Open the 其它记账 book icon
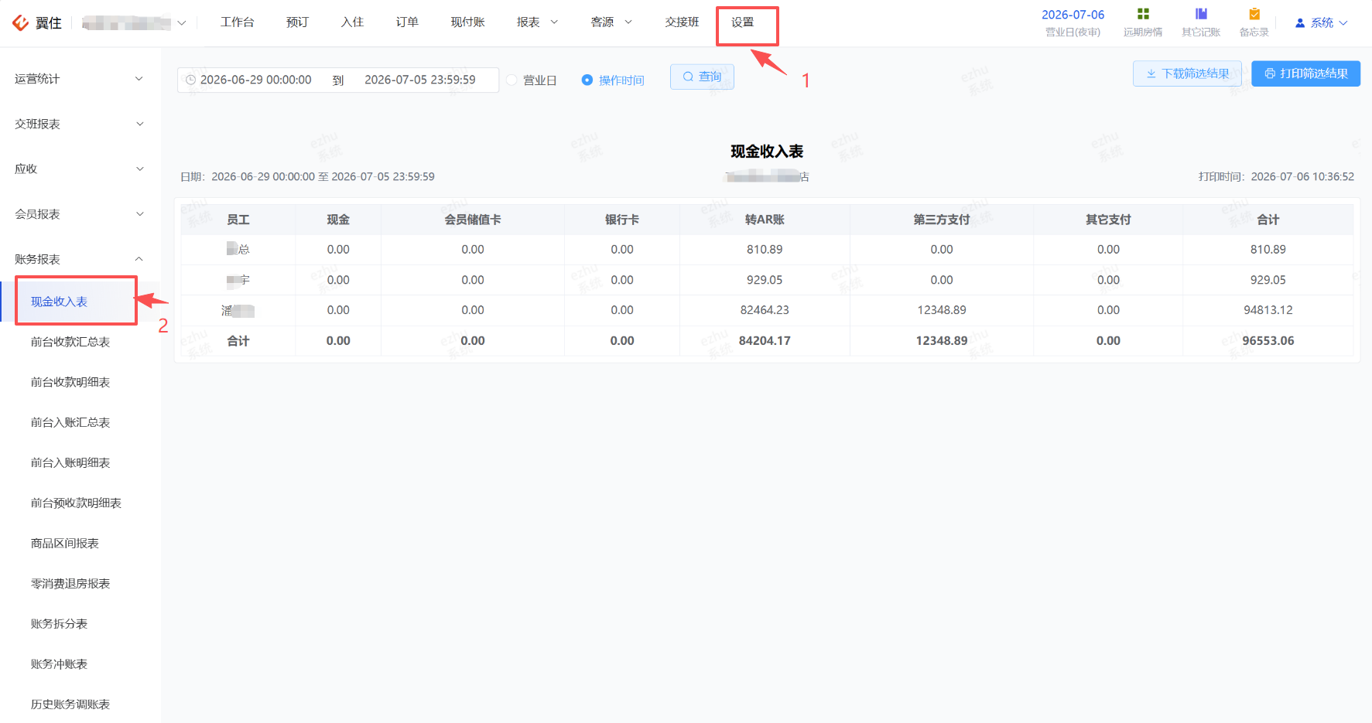The image size is (1372, 723). click(1201, 14)
